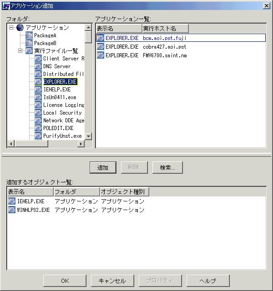Sort application list by 実行ホスト名 header
Image resolution: width=273 pixels, height=291 pixels.
pos(166,28)
